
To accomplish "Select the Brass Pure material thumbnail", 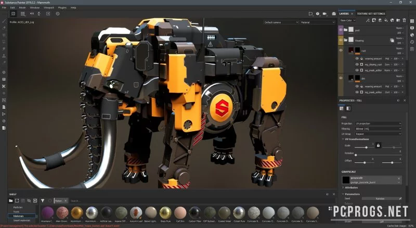I will (165, 214).
